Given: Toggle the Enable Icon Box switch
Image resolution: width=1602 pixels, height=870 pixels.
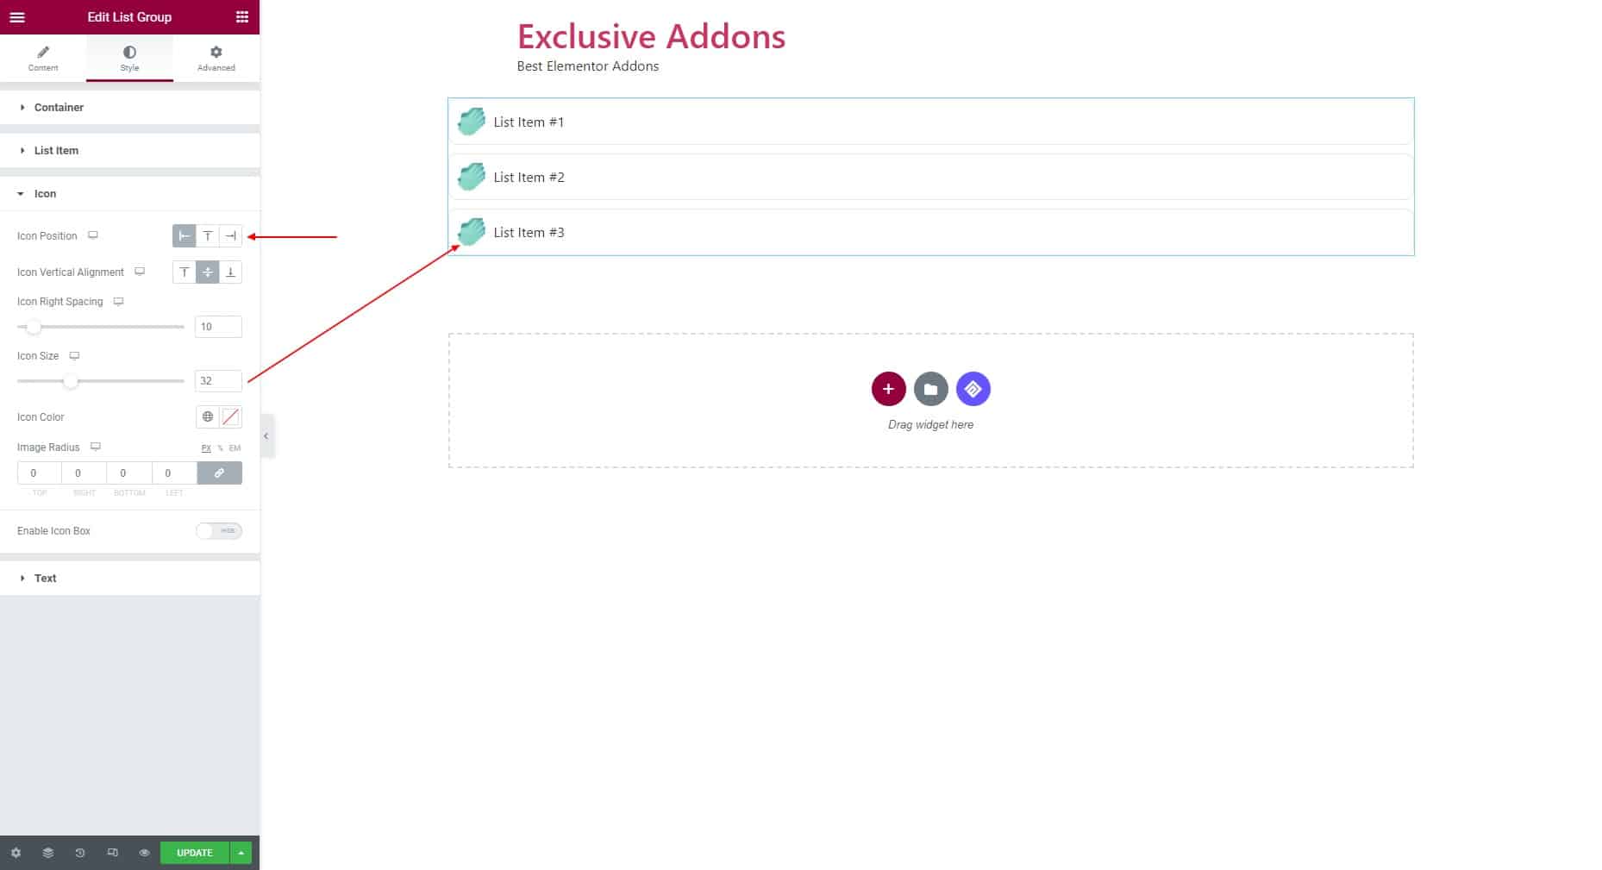Looking at the screenshot, I should tap(219, 531).
